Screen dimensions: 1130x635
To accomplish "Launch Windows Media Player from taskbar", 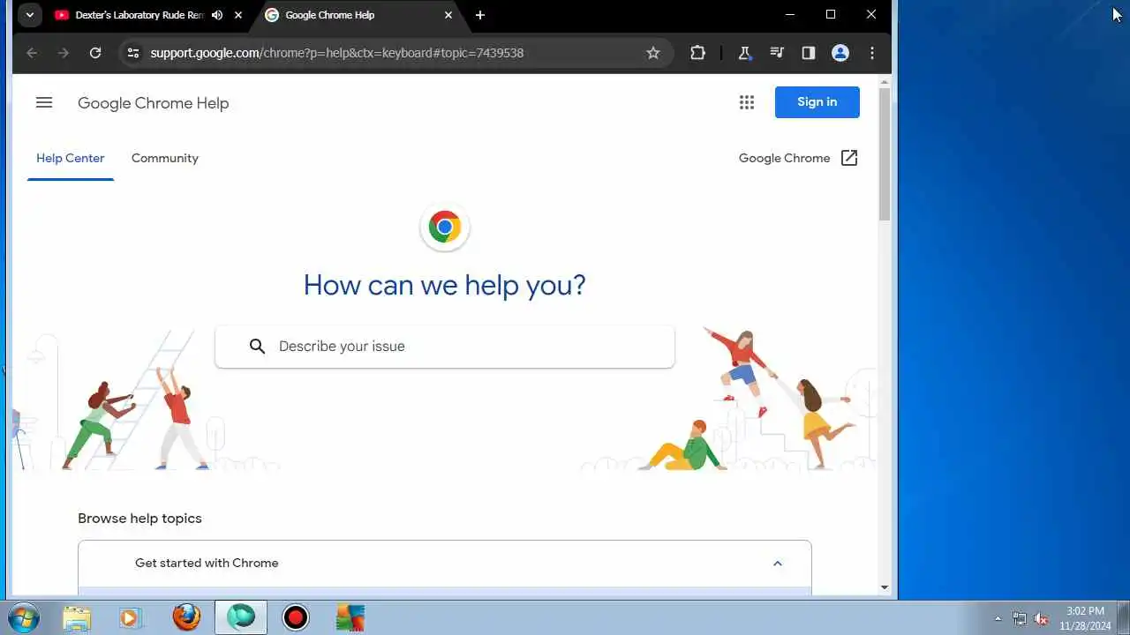I will [x=131, y=618].
